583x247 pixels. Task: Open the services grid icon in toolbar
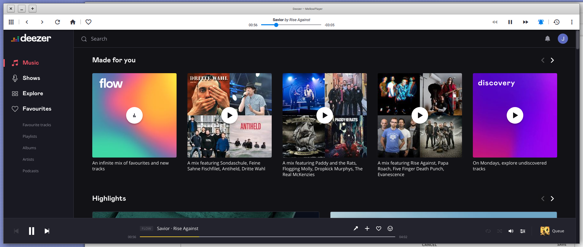coord(11,22)
